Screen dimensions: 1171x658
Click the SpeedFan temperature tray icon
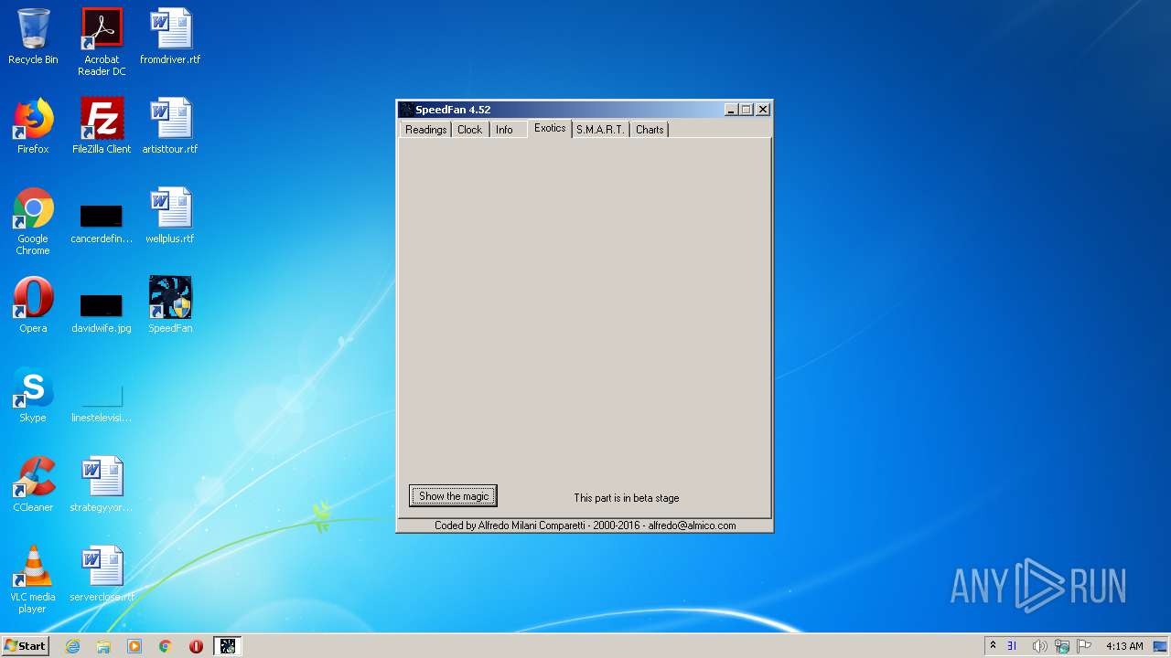[1013, 646]
